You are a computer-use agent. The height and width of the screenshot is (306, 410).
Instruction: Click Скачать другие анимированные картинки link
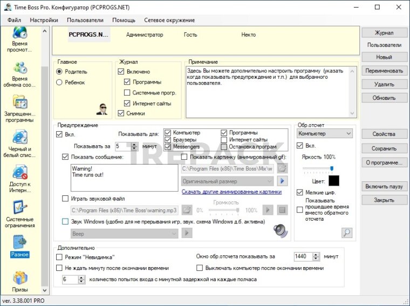tap(231, 192)
